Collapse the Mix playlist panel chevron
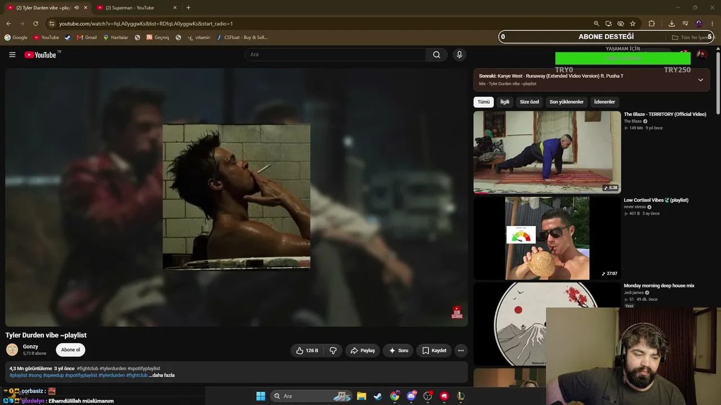Image resolution: width=721 pixels, height=405 pixels. click(700, 80)
